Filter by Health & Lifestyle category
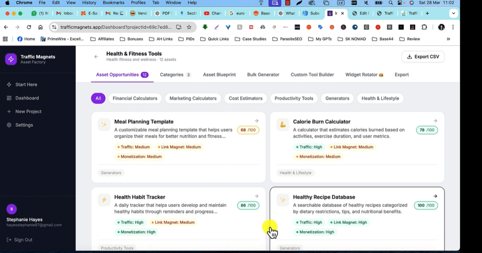This screenshot has width=482, height=253. [380, 98]
